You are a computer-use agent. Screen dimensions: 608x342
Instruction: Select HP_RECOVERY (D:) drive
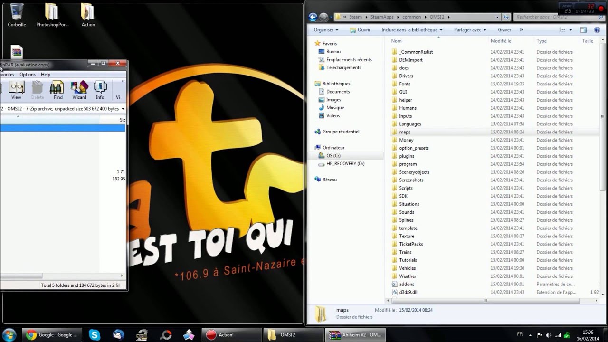(345, 164)
